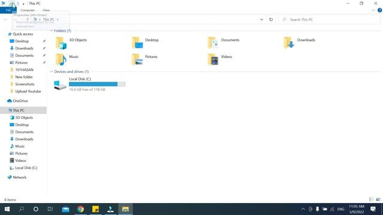Open Sticky Notes from taskbar

click(96, 209)
